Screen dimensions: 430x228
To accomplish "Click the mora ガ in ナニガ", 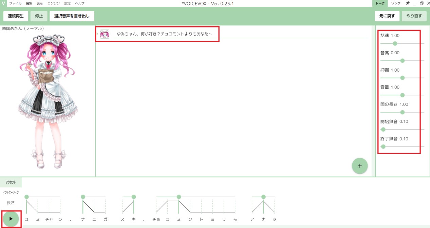I will pos(106,219).
